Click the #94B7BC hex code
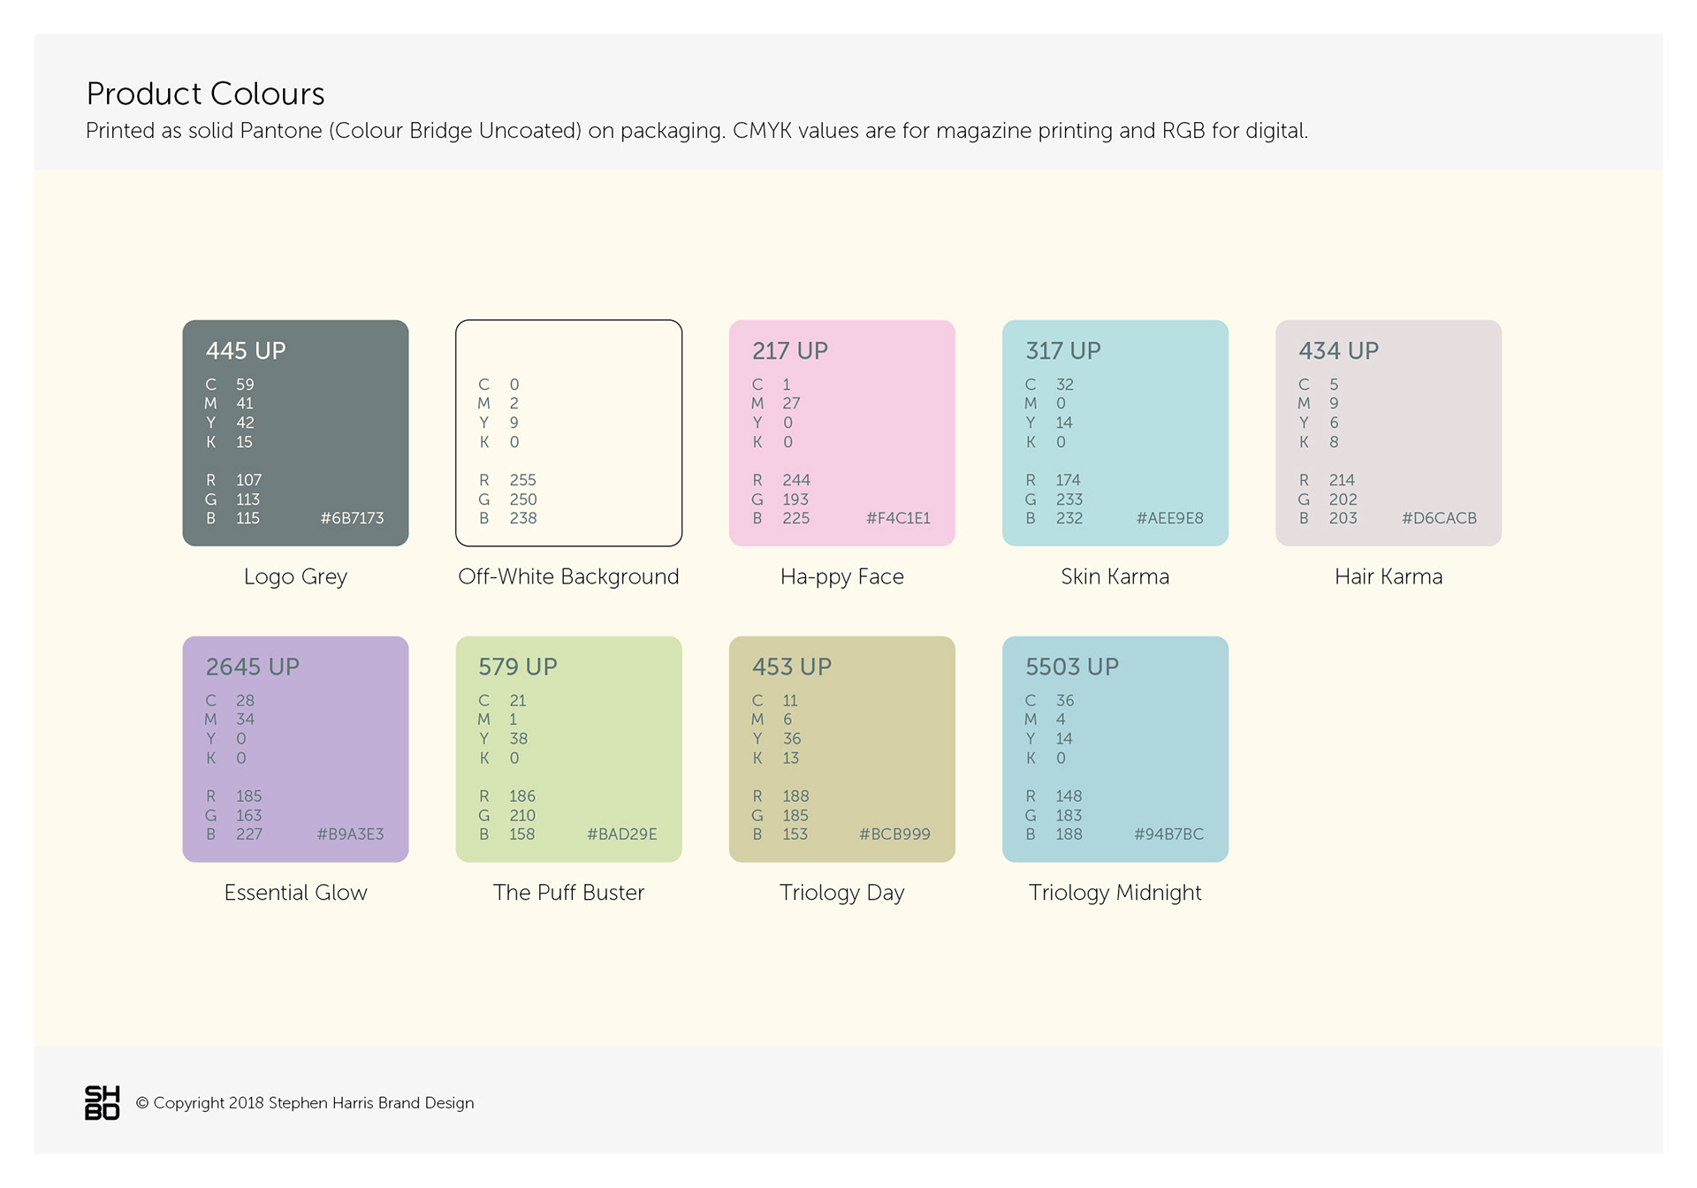The image size is (1697, 1188). tap(1168, 834)
